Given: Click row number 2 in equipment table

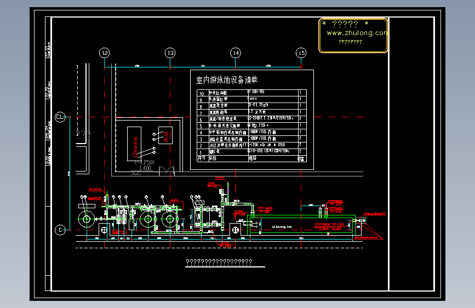Looking at the screenshot, I should [x=201, y=146].
